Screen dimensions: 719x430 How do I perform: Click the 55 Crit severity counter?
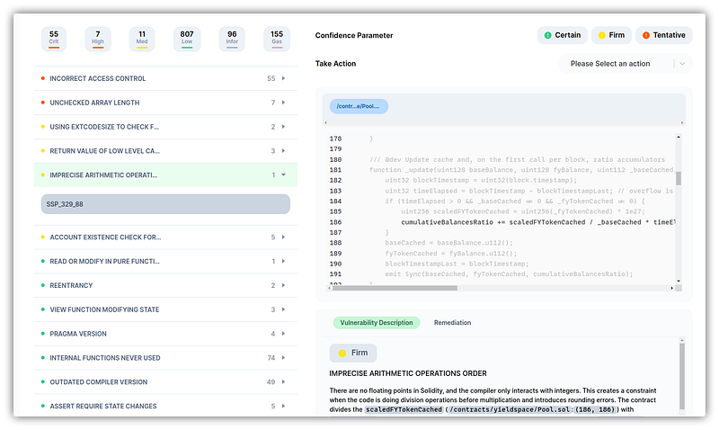point(54,38)
